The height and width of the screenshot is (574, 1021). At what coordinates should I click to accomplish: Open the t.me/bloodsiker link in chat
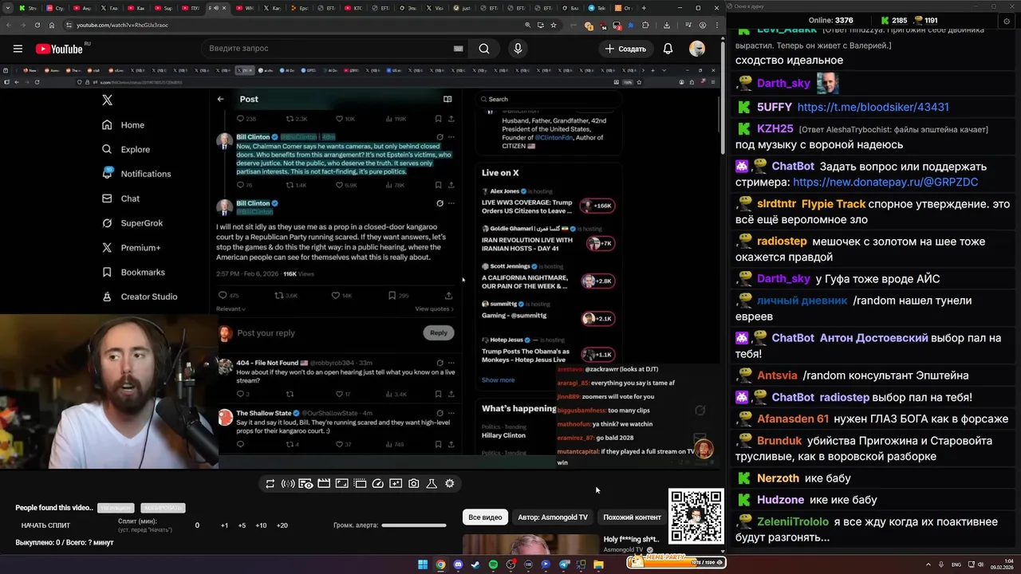[x=873, y=107]
